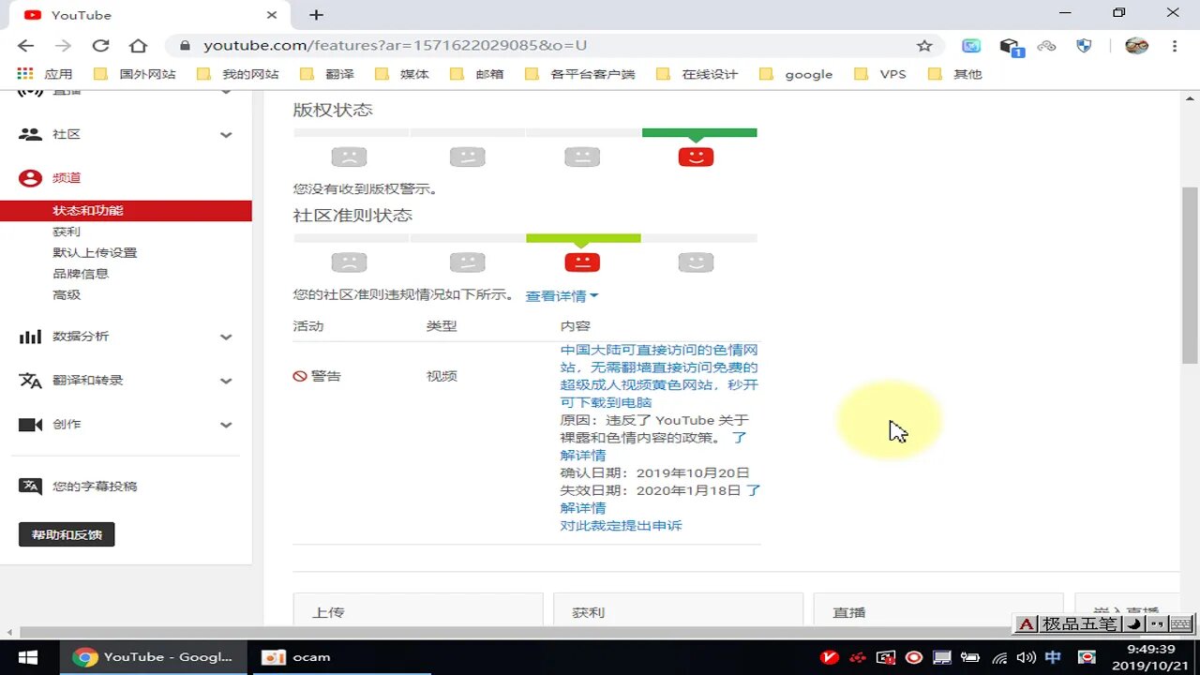The height and width of the screenshot is (675, 1200).
Task: Open the browser home page icon
Action: click(x=138, y=45)
